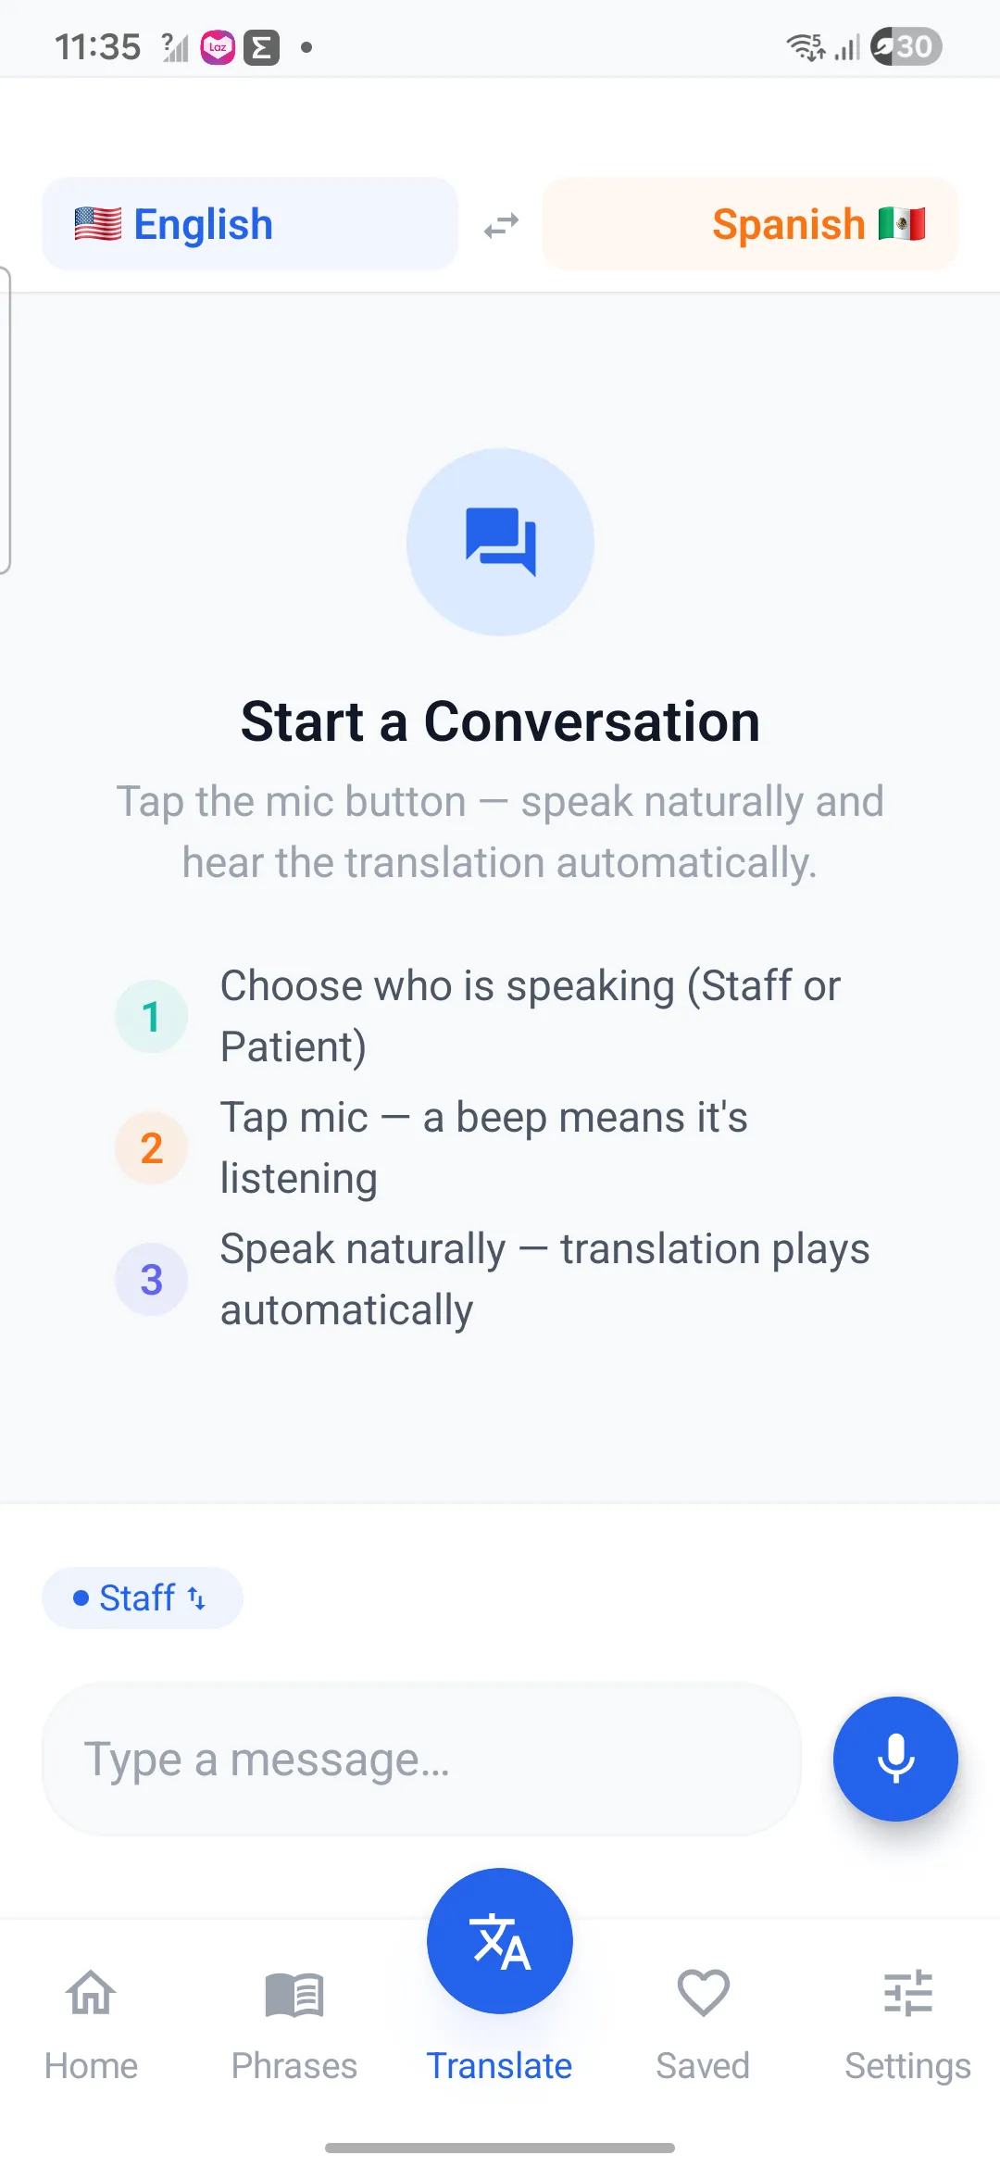
Task: Tap the microphone icon to start speaking
Action: pos(894,1758)
